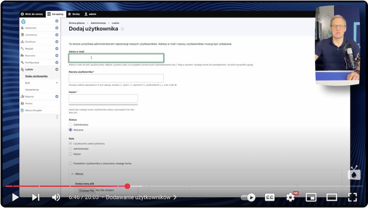This screenshot has height=208, width=368.
Task: Toggle Użytkownik uwierzytelniony checkbox
Action: coord(71,144)
